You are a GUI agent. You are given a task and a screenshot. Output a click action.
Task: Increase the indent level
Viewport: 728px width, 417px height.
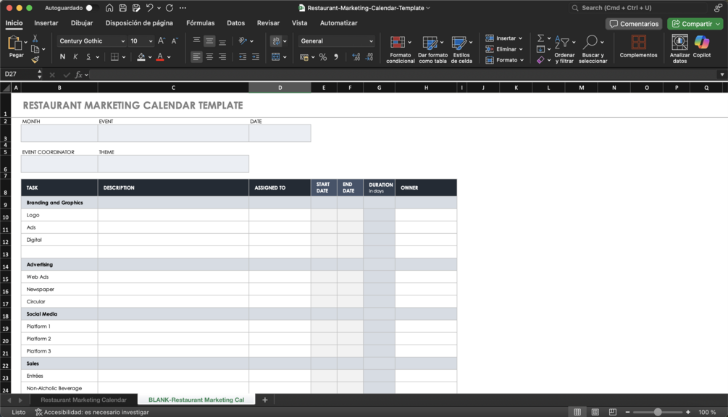[x=256, y=56]
